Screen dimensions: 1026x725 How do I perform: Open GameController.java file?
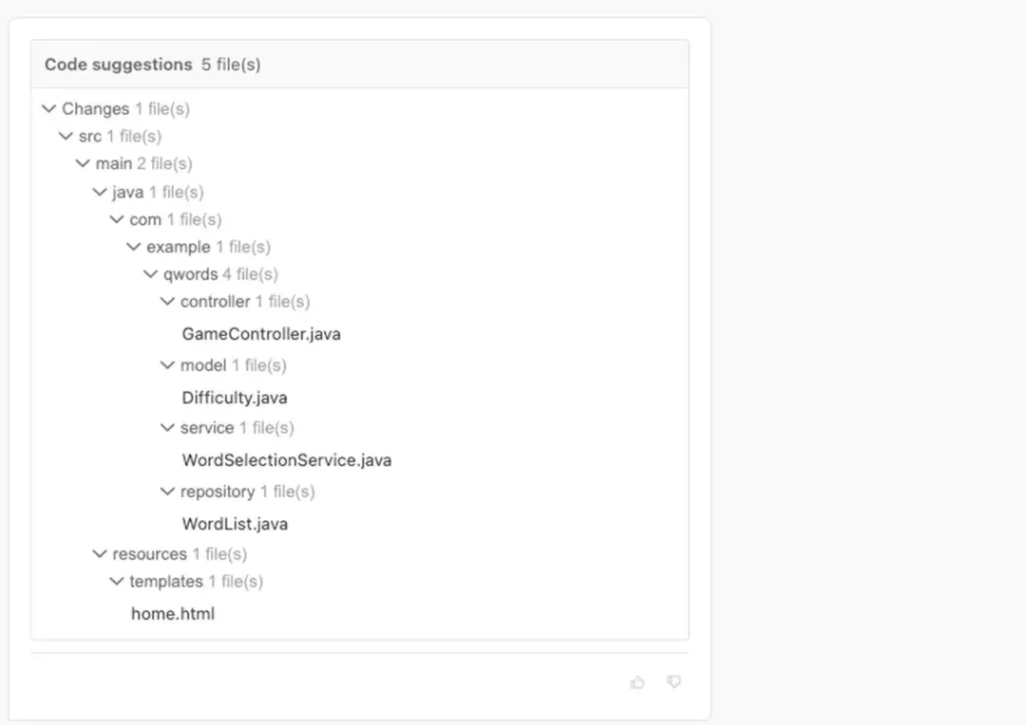(261, 334)
